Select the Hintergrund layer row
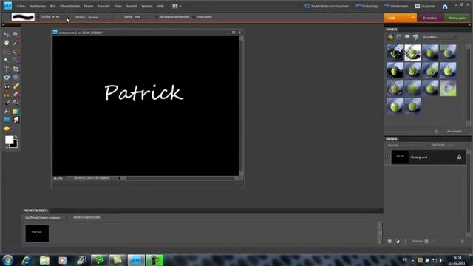 click(x=429, y=157)
